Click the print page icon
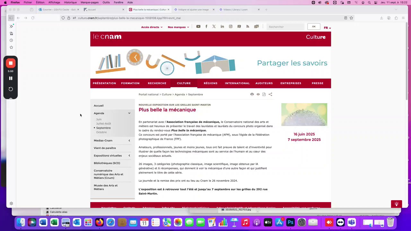Viewport: 411px width, 231px height. coord(252,94)
